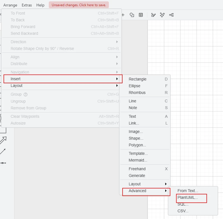The image size is (223, 219).
Task: Select the block arrow shape in sidebar
Action: pos(3,140)
